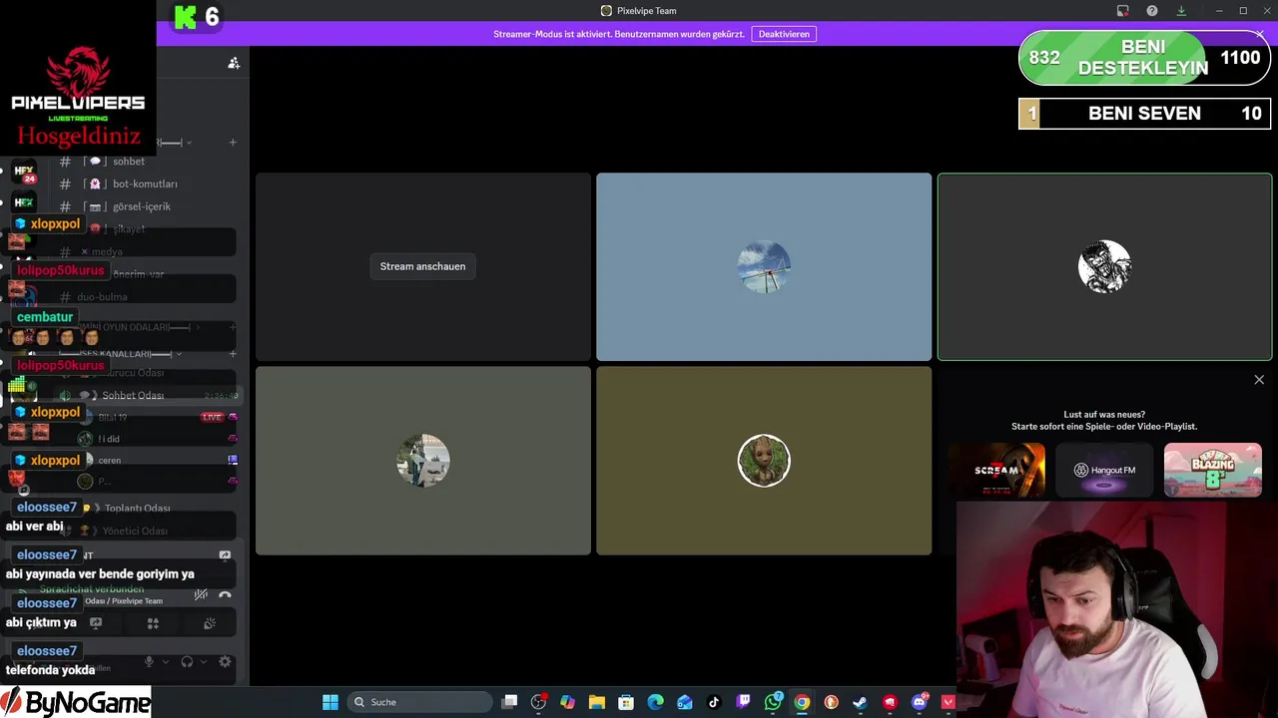
Task: Switch to Discord on the taskbar
Action: tap(919, 702)
